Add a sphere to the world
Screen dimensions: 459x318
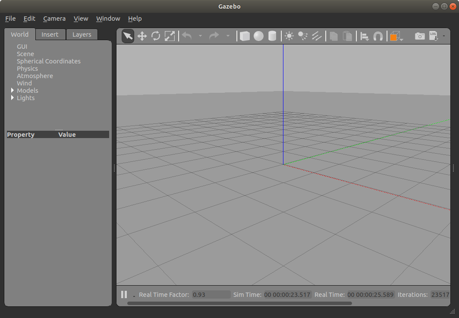258,36
